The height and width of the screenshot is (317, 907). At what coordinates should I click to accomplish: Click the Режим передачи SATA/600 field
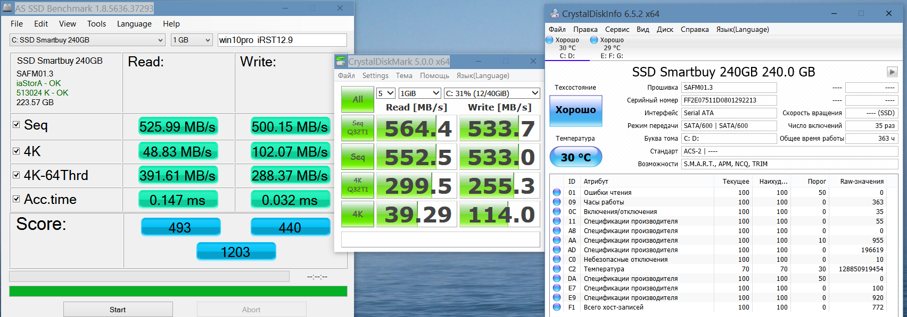click(x=729, y=125)
